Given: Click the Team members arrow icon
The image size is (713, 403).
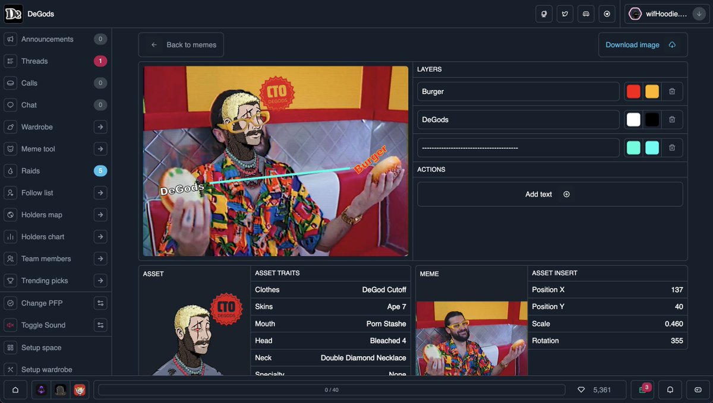Looking at the screenshot, I should pos(100,259).
